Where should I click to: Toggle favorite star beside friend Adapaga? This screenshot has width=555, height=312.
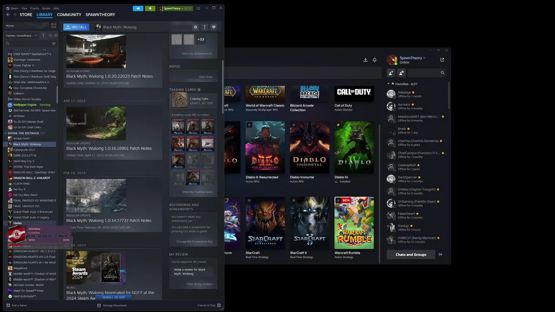[x=413, y=92]
